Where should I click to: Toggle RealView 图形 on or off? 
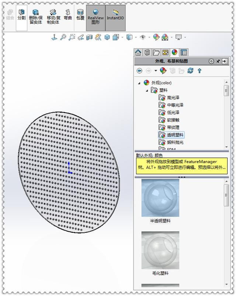pyautogui.click(x=96, y=18)
